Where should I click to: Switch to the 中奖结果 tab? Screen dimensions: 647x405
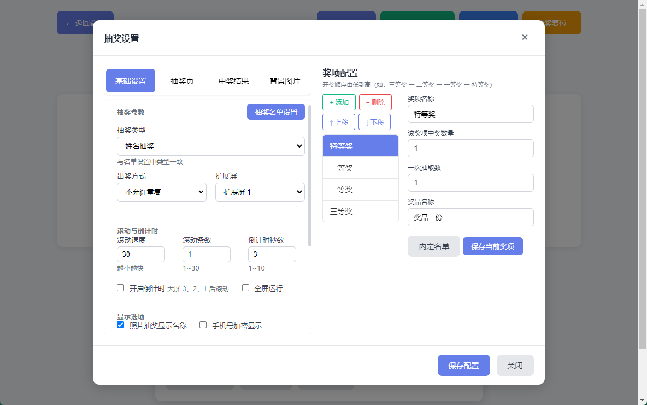point(233,80)
